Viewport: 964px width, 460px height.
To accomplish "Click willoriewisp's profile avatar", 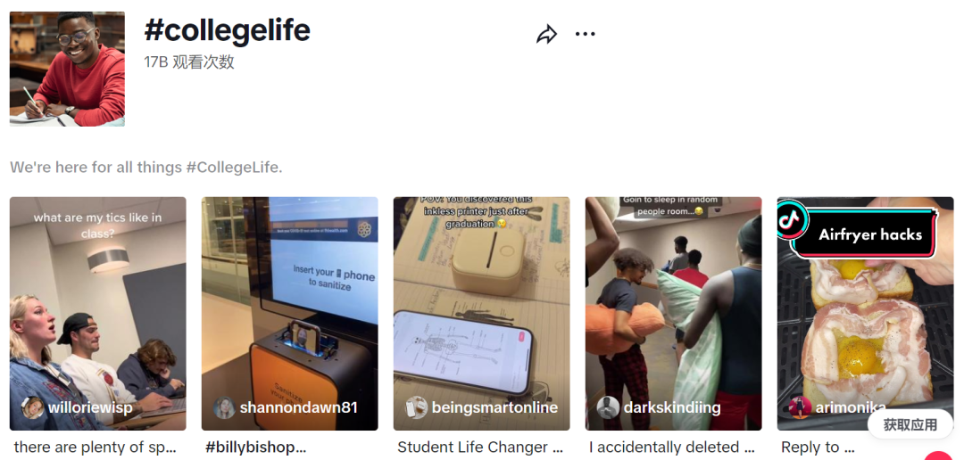I will pos(33,407).
